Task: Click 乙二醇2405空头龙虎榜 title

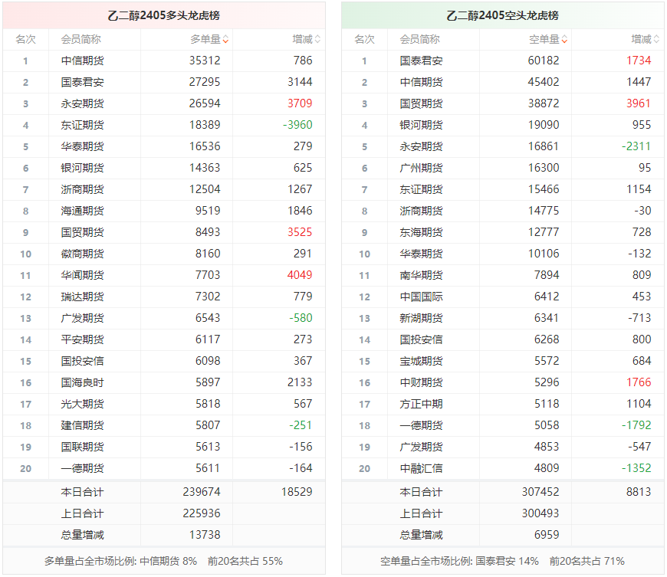Action: click(502, 16)
